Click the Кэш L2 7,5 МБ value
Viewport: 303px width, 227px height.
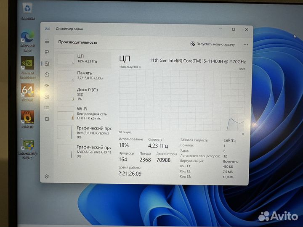tap(228, 172)
